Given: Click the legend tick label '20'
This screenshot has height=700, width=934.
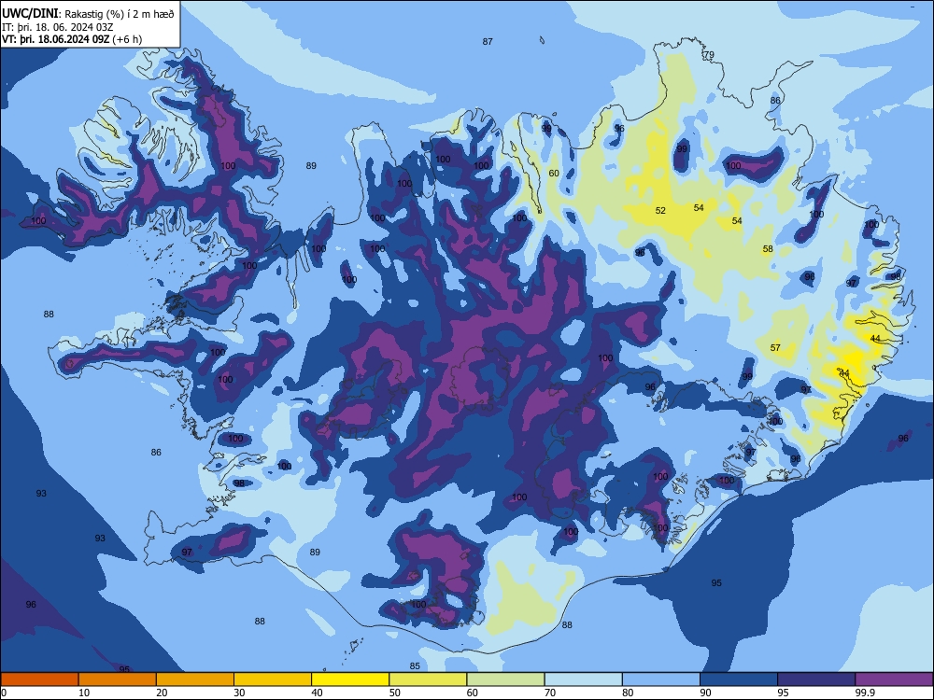Looking at the screenshot, I should tap(162, 693).
